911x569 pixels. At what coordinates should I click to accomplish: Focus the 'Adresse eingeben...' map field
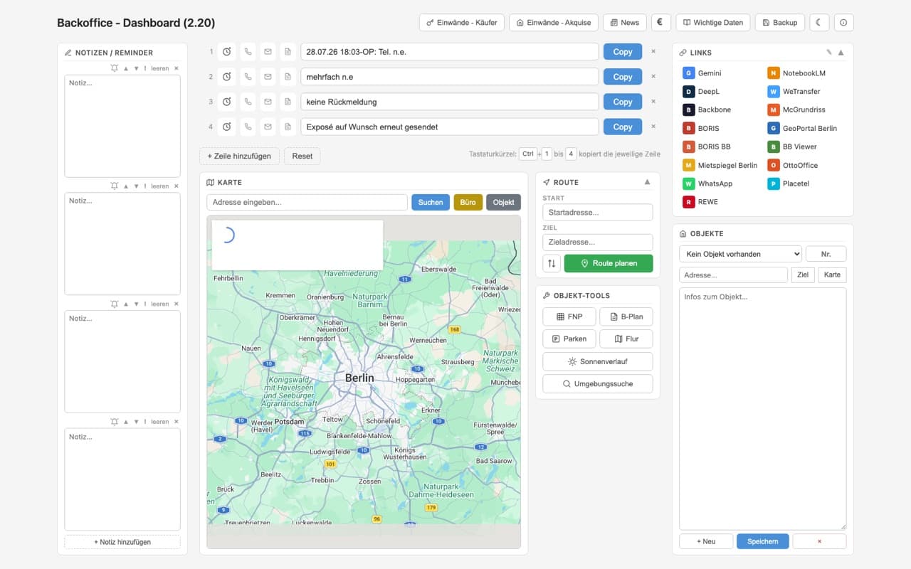tap(307, 202)
